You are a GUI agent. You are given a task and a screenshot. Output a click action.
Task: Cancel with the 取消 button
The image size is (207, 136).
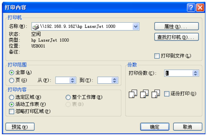[188, 127]
